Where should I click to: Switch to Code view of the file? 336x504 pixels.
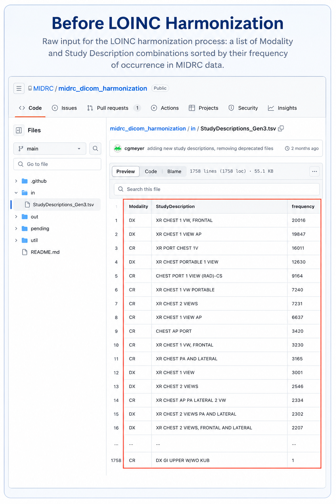pos(151,171)
